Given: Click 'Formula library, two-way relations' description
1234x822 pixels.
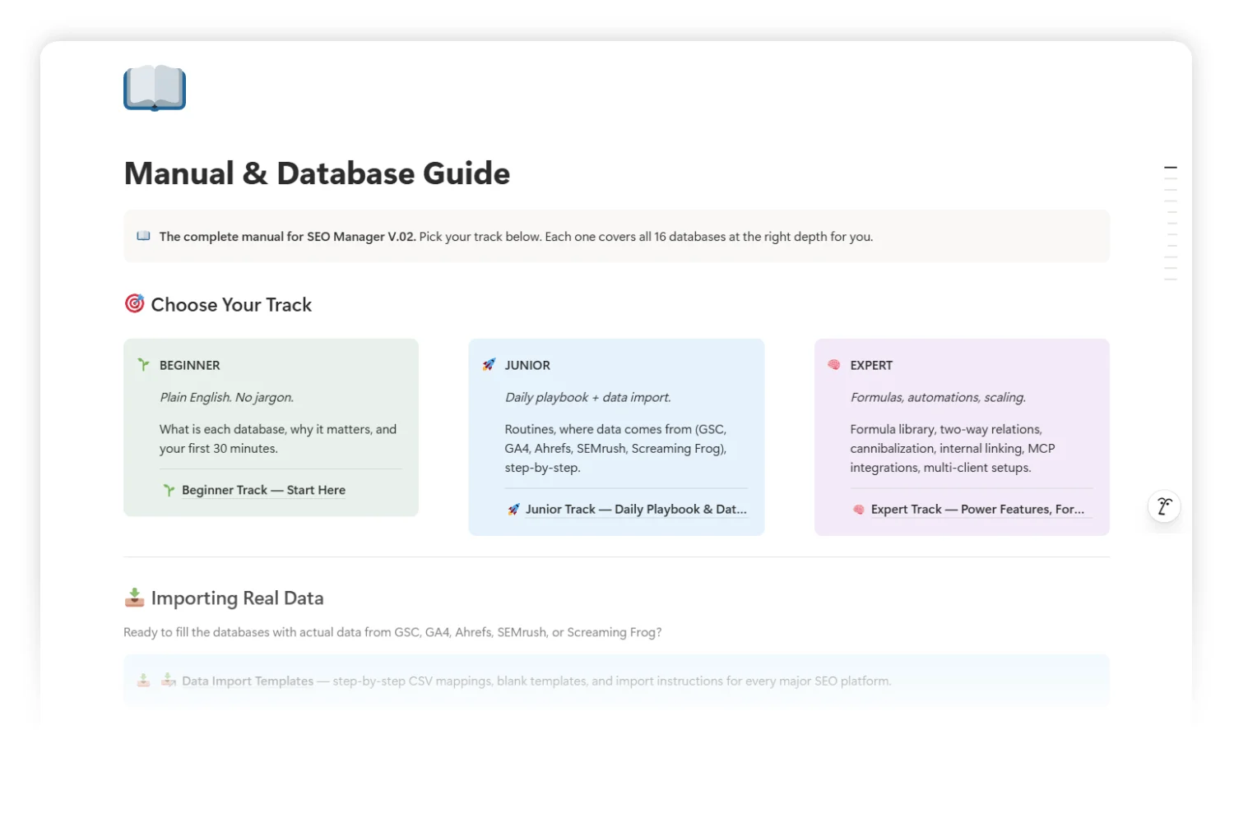Looking at the screenshot, I should click(x=953, y=448).
